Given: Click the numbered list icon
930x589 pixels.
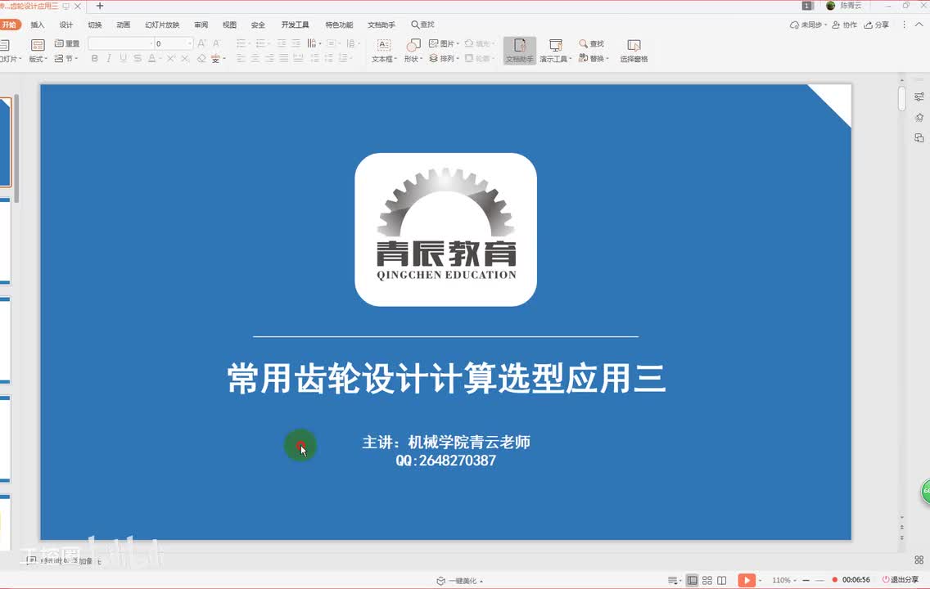Looking at the screenshot, I should (x=261, y=43).
